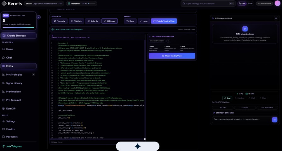Select the Max effort level
The image size is (282, 151).
point(262,98)
